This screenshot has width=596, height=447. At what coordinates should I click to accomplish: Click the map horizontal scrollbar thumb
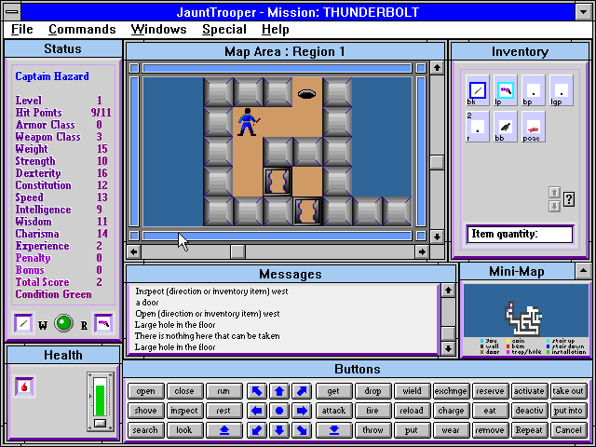click(237, 251)
